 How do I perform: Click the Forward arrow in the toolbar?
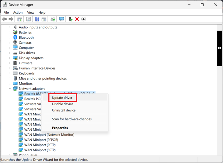tap(11, 19)
